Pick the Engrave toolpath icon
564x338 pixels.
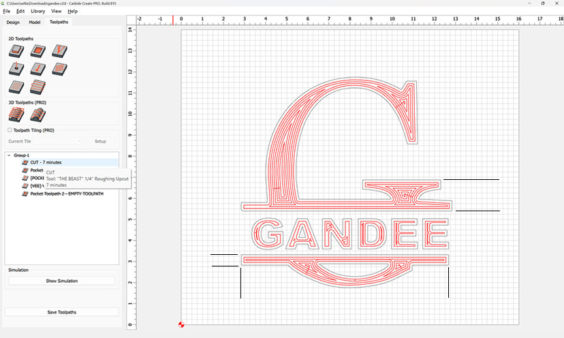click(37, 69)
